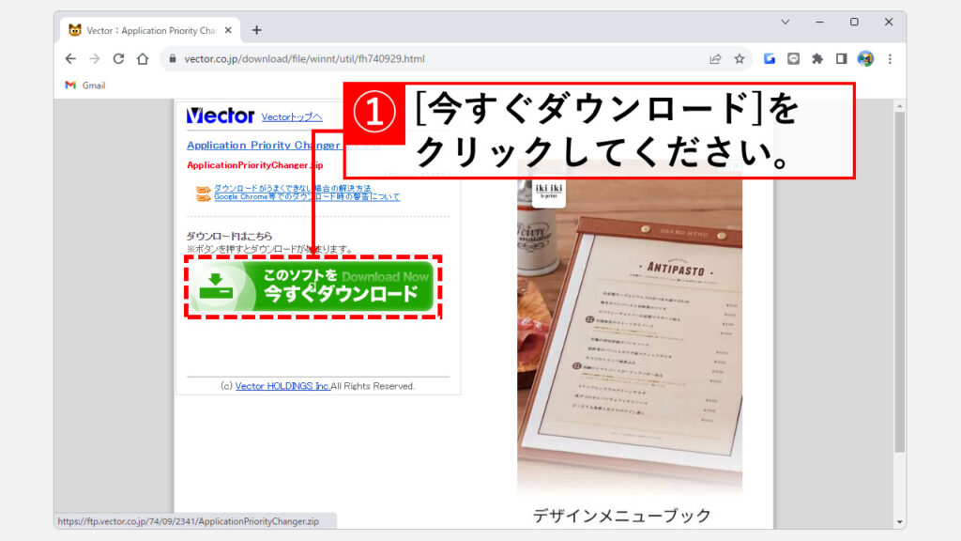The height and width of the screenshot is (541, 961).
Task: Open the profile avatar menu
Action: pos(865,59)
